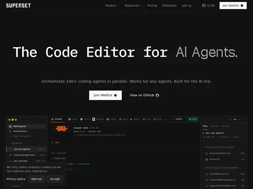Select the codex agent tab icon
Screen dimensions: 253x189
click(70, 119)
